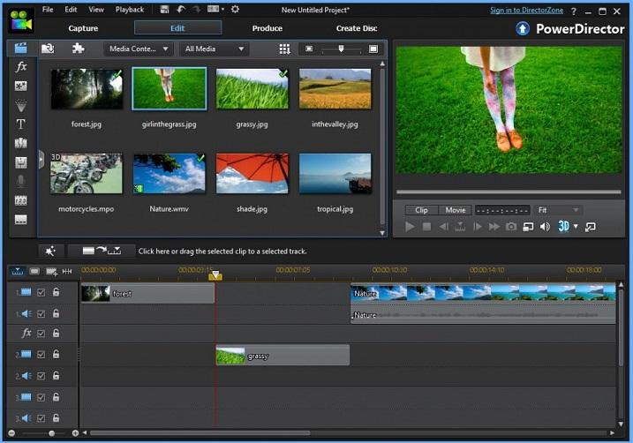633x443 pixels.
Task: Open the preferences gear icon
Action: pos(235,9)
